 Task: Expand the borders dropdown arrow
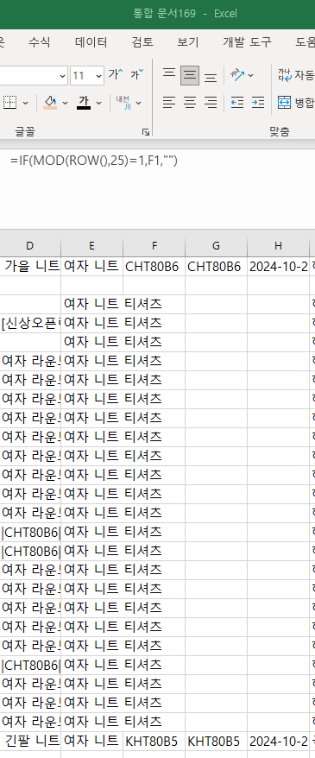tap(26, 103)
